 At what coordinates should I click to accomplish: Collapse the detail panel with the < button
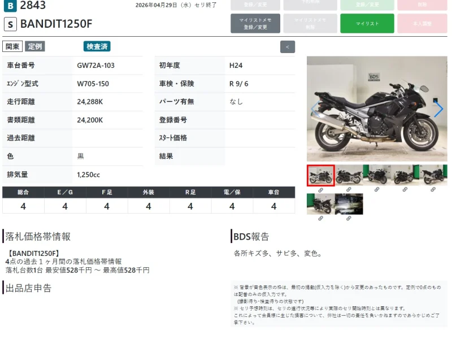288,47
